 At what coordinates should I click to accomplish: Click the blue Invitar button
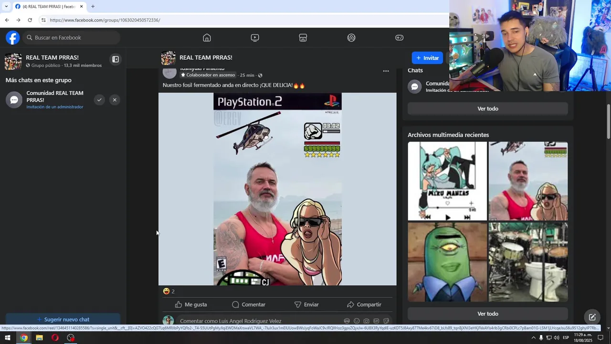pyautogui.click(x=427, y=58)
